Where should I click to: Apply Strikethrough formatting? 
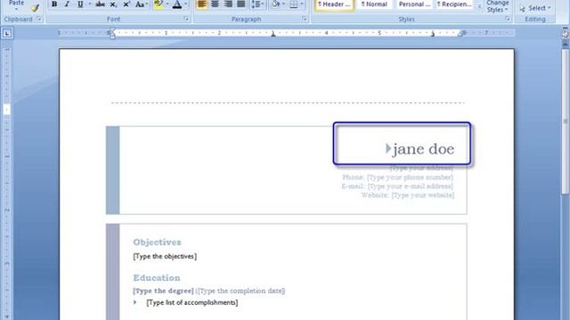[x=100, y=4]
